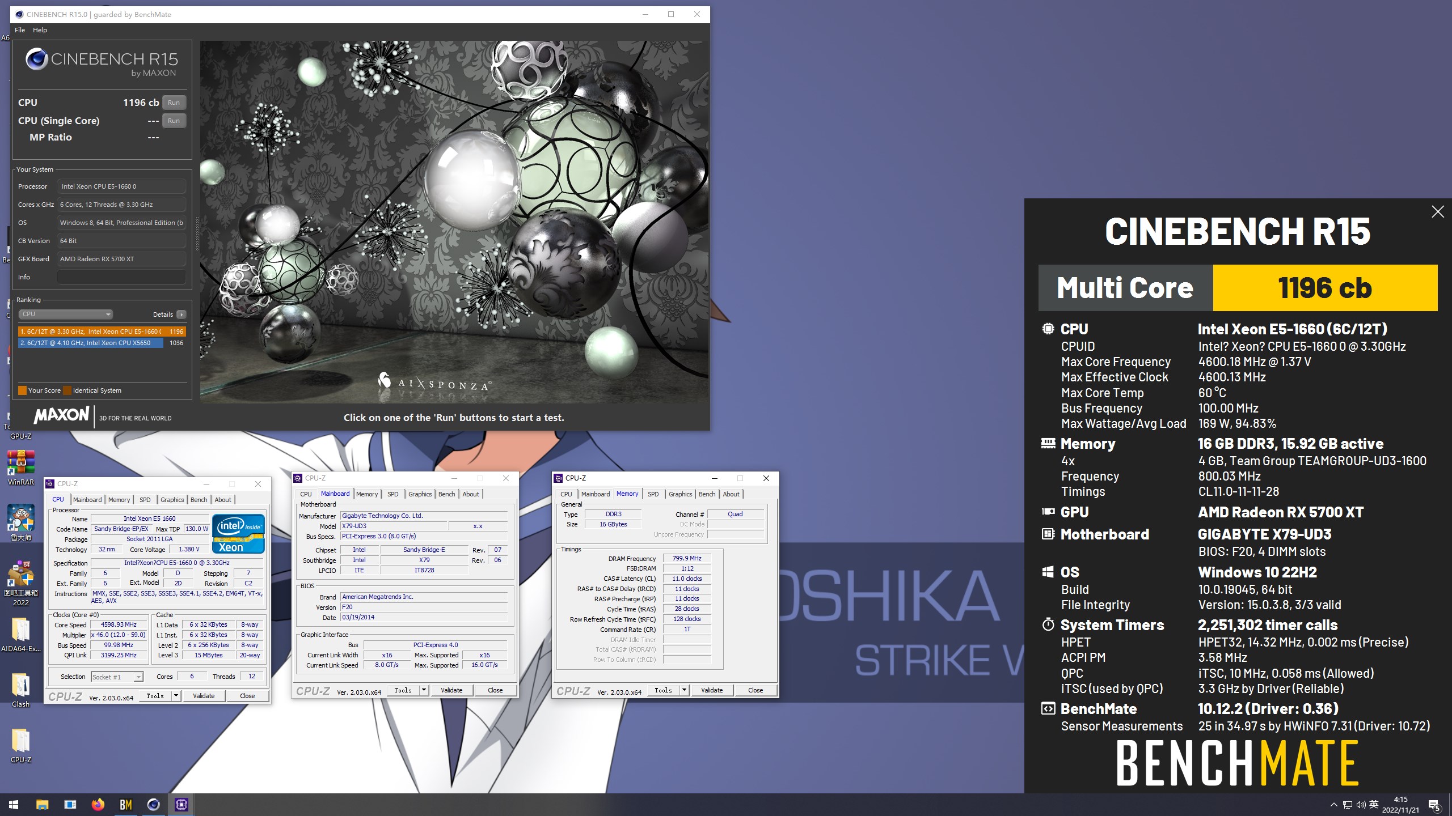This screenshot has height=816, width=1452.
Task: Select the Xeon X5650 ranking entry
Action: [102, 343]
